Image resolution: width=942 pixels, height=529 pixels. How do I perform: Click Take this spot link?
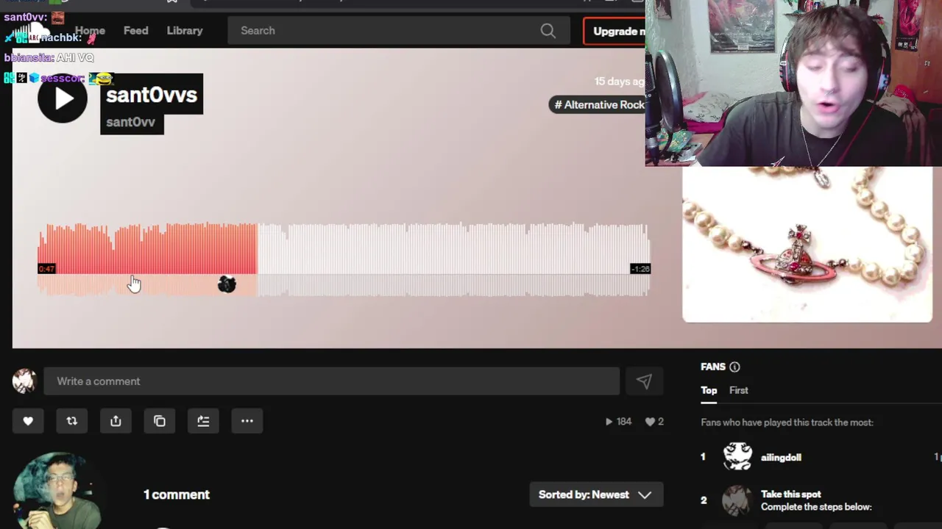[791, 494]
